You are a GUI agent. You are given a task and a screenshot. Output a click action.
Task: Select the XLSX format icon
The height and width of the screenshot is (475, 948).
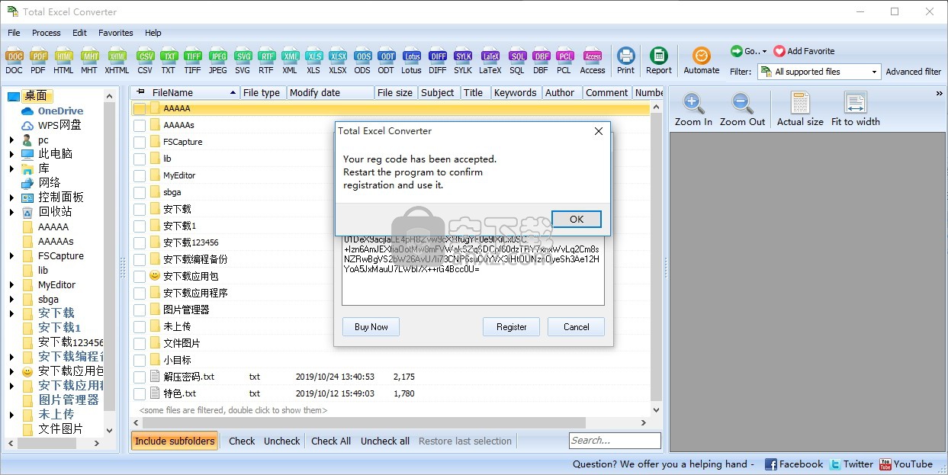click(338, 61)
